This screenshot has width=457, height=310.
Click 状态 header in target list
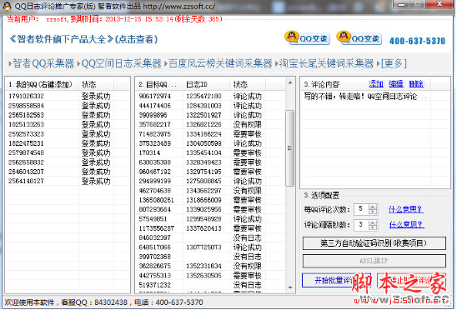click(248, 85)
